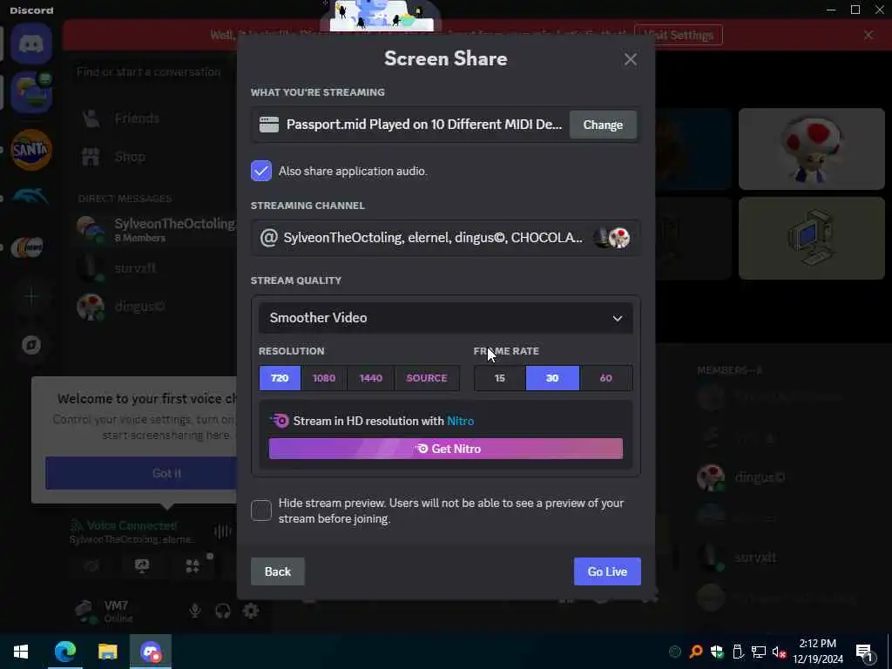Open the Streaming Channel selector
Image resolution: width=892 pixels, height=669 pixels.
tap(445, 237)
